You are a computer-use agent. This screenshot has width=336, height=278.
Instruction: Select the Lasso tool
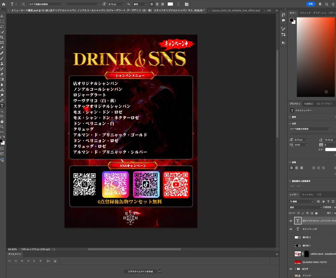click(2, 27)
